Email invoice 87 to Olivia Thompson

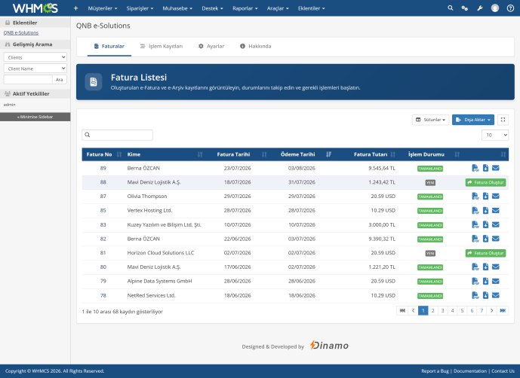[x=495, y=197]
